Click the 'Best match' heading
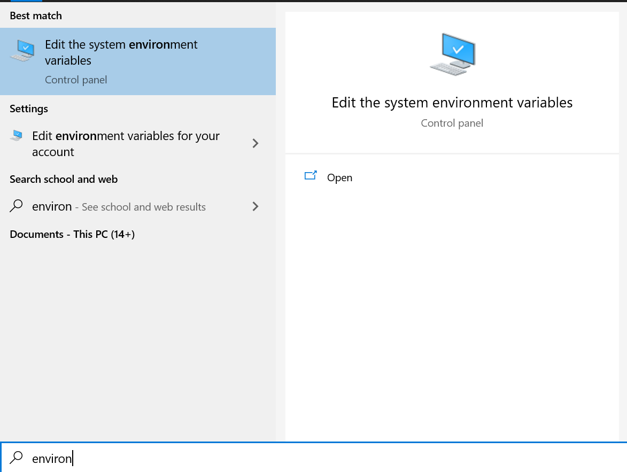The height and width of the screenshot is (472, 627). (36, 16)
